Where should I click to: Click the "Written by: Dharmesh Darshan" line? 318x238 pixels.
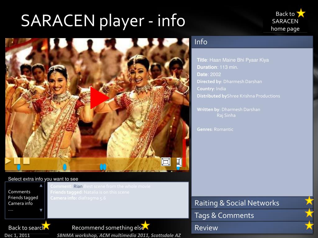tap(229, 109)
